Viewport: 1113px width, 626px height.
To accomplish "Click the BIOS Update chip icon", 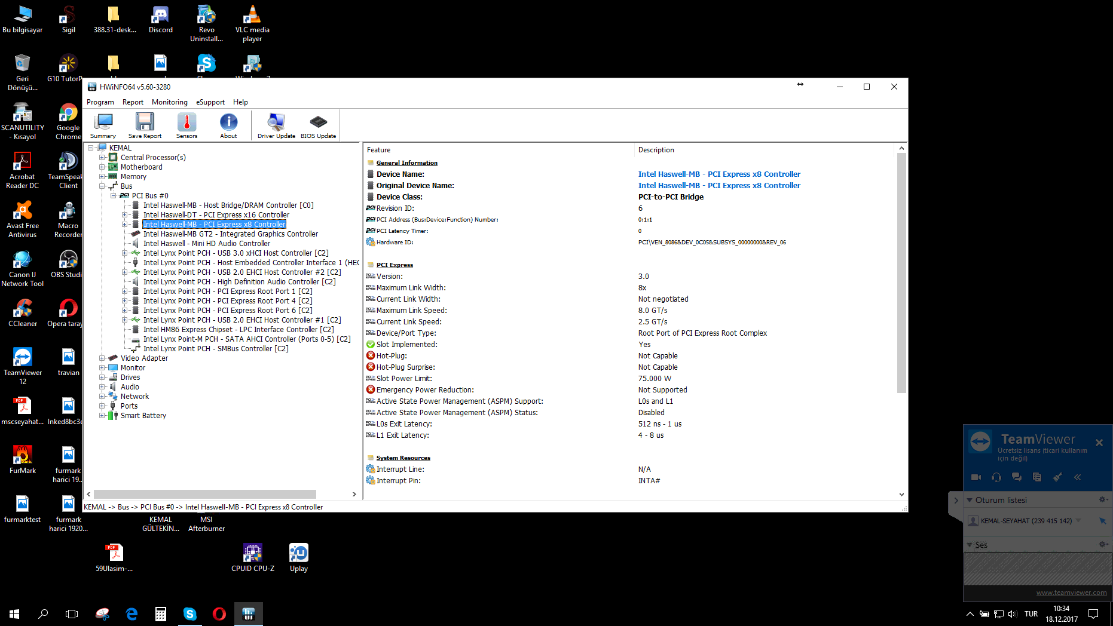I will point(318,125).
